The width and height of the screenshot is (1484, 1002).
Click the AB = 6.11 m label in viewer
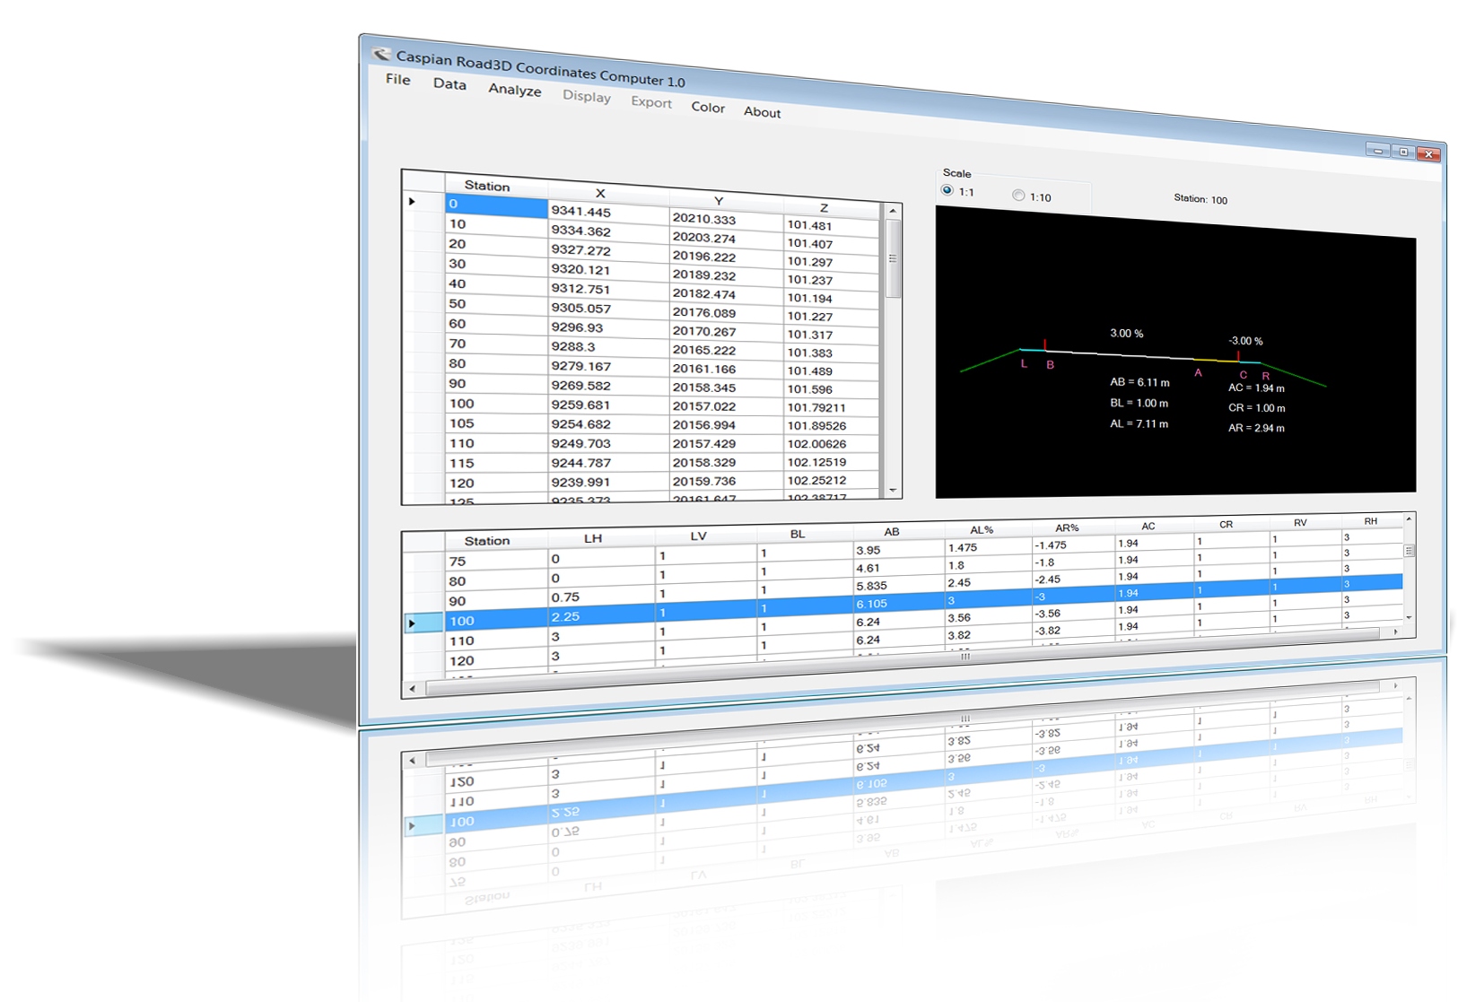pyautogui.click(x=1139, y=382)
